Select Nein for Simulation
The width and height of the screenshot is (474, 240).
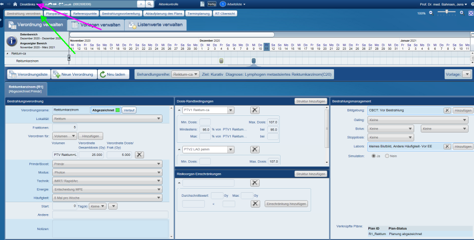[387, 156]
